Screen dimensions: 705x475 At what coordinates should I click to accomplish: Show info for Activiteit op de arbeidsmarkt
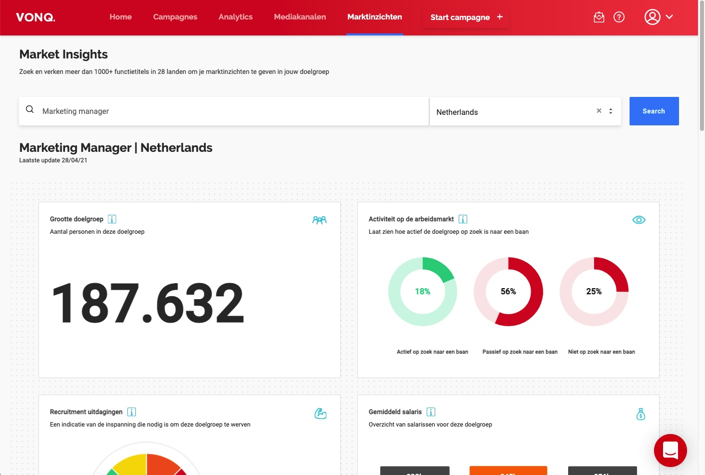tap(463, 219)
